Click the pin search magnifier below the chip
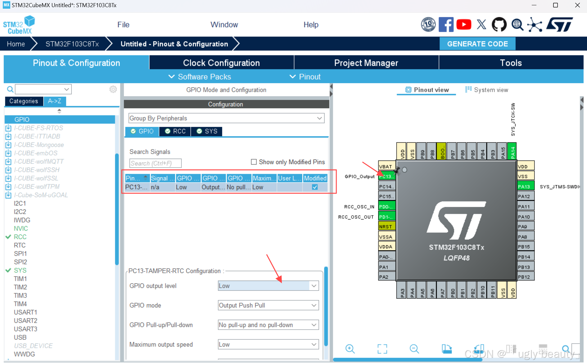The image size is (587, 364). click(x=566, y=348)
